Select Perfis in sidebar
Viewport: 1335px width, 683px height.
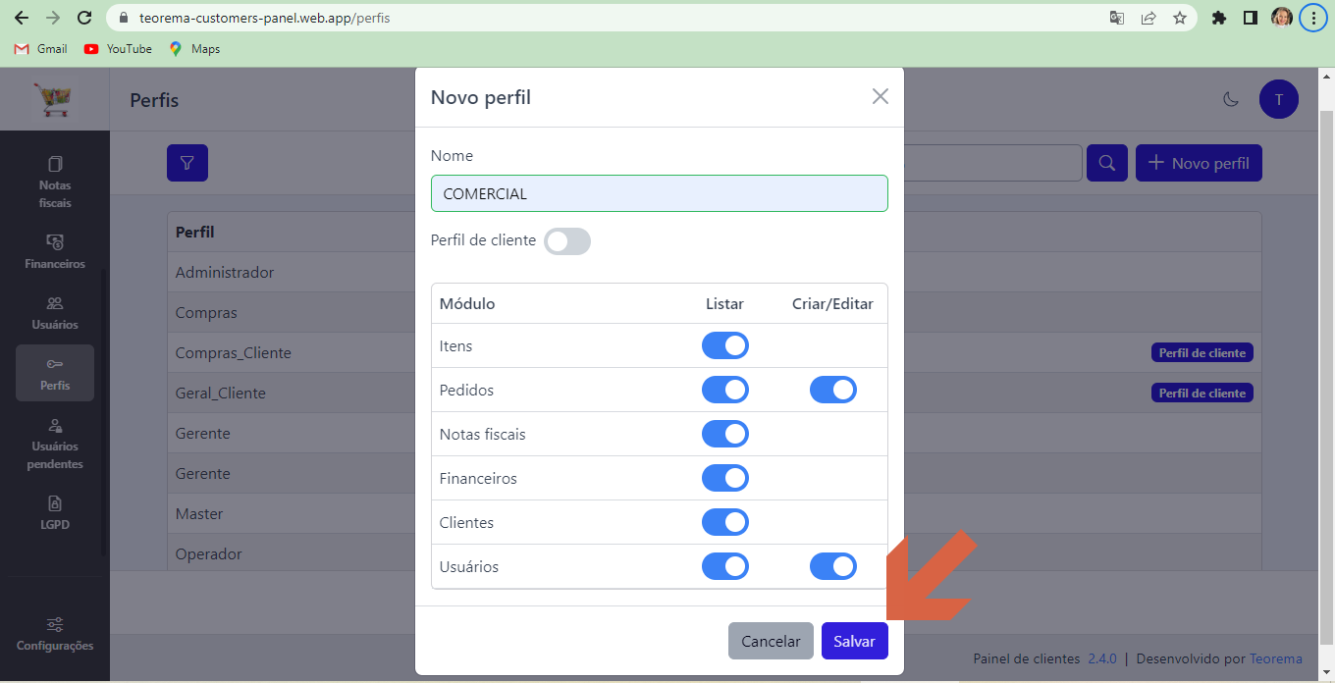coord(55,373)
